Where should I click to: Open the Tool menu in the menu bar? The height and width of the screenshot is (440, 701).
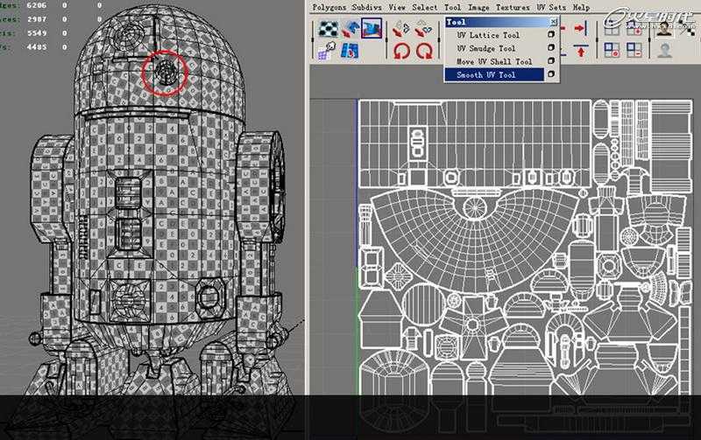pos(452,8)
